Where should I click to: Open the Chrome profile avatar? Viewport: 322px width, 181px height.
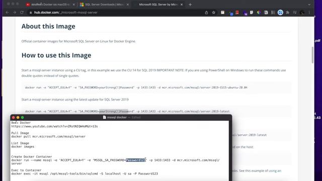(x=302, y=13)
